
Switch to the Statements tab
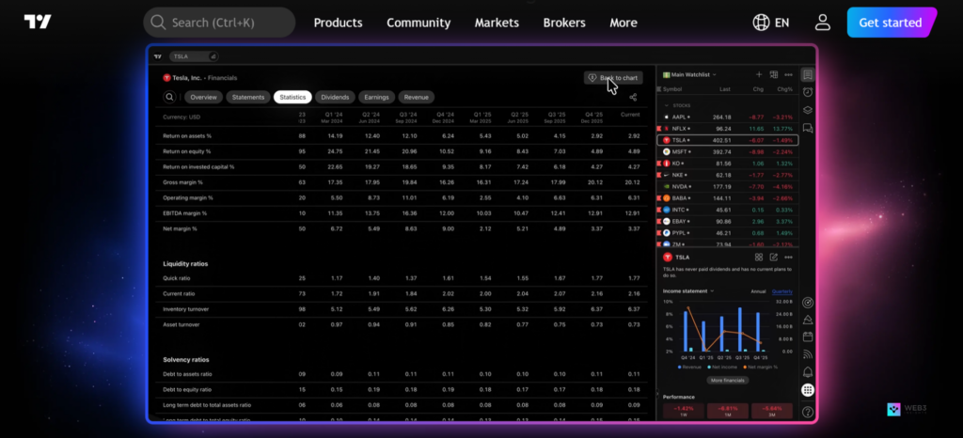(248, 97)
